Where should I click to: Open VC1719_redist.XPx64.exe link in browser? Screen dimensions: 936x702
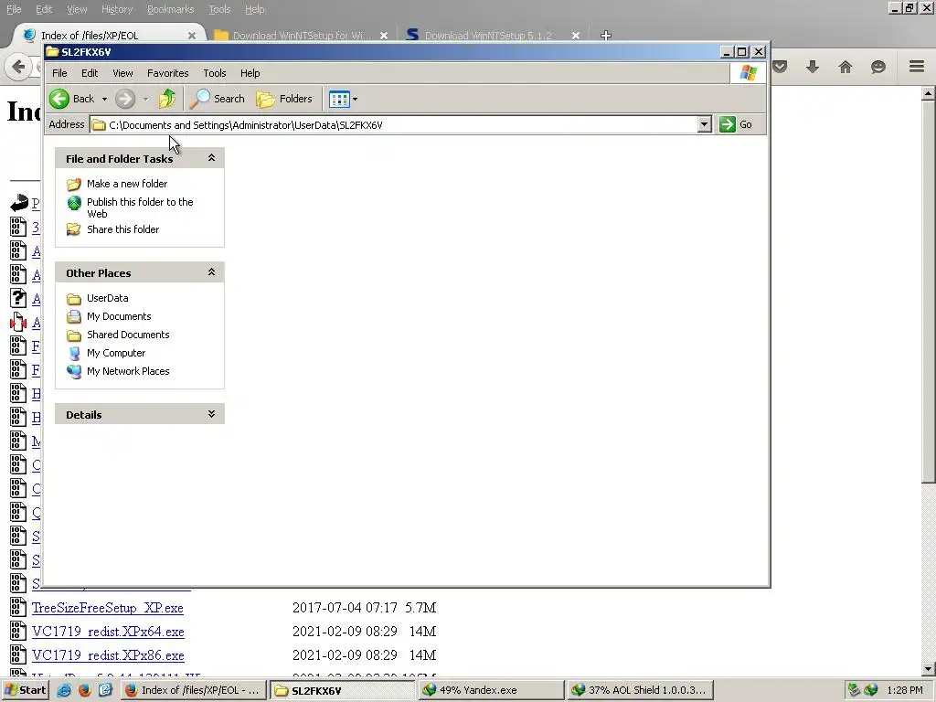(x=108, y=632)
